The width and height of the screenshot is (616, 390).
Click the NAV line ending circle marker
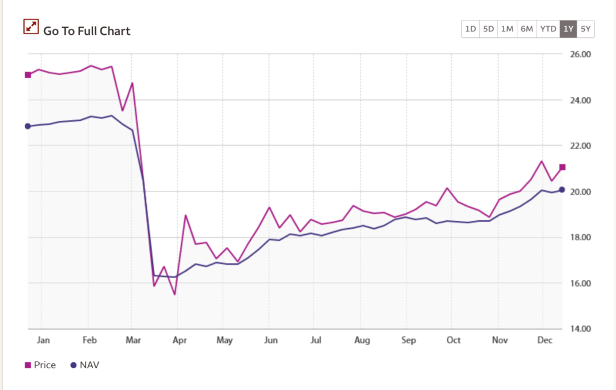coord(562,190)
